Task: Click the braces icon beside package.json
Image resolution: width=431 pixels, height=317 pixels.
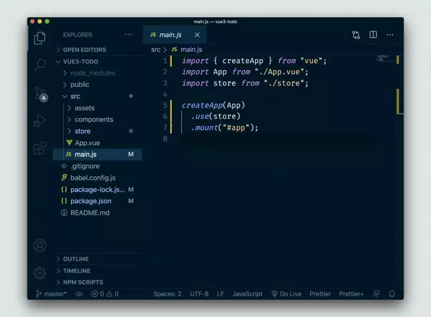Action: coord(64,201)
